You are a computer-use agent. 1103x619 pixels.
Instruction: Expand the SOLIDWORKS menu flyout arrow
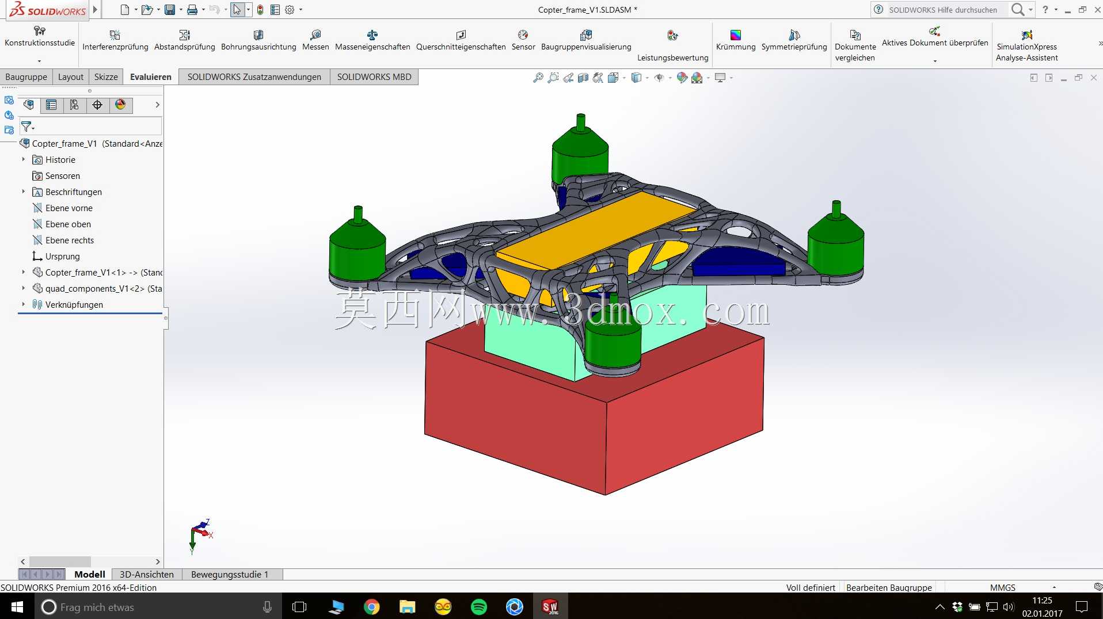(x=96, y=10)
